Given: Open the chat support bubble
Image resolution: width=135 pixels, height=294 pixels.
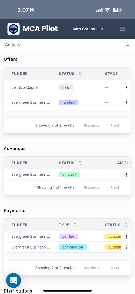Looking at the screenshot, I should pyautogui.click(x=13, y=280).
